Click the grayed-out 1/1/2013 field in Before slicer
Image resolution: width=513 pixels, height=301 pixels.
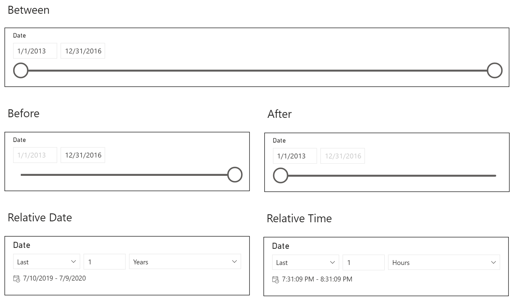35,155
